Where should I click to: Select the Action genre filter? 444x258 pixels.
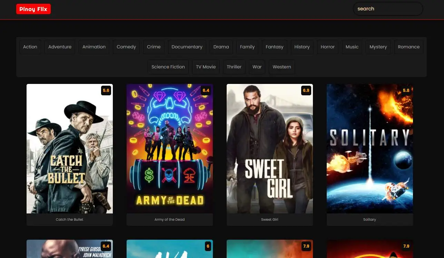point(30,47)
